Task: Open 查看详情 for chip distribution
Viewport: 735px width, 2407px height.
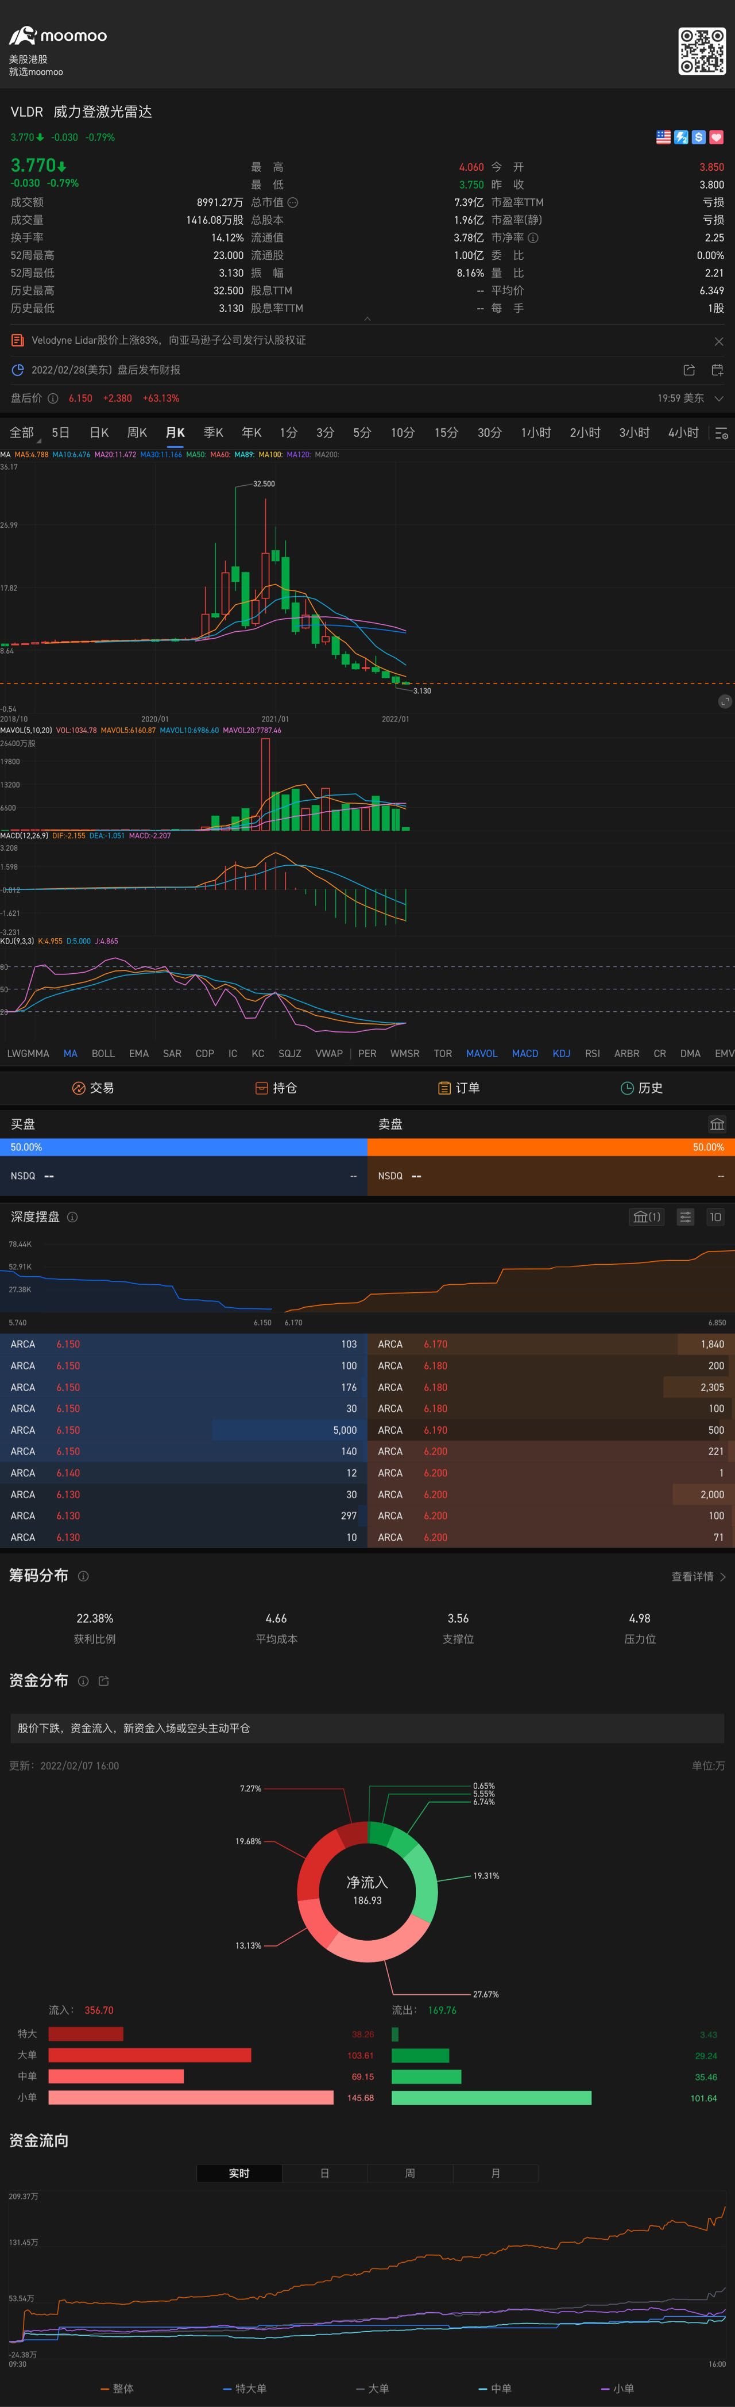Action: [x=699, y=1576]
